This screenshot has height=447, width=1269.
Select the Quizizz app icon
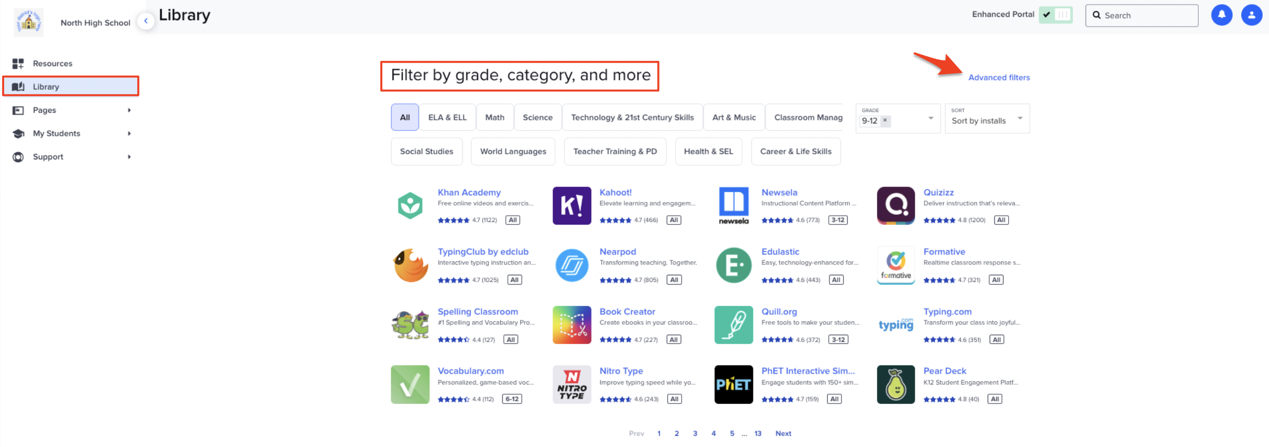coord(895,206)
